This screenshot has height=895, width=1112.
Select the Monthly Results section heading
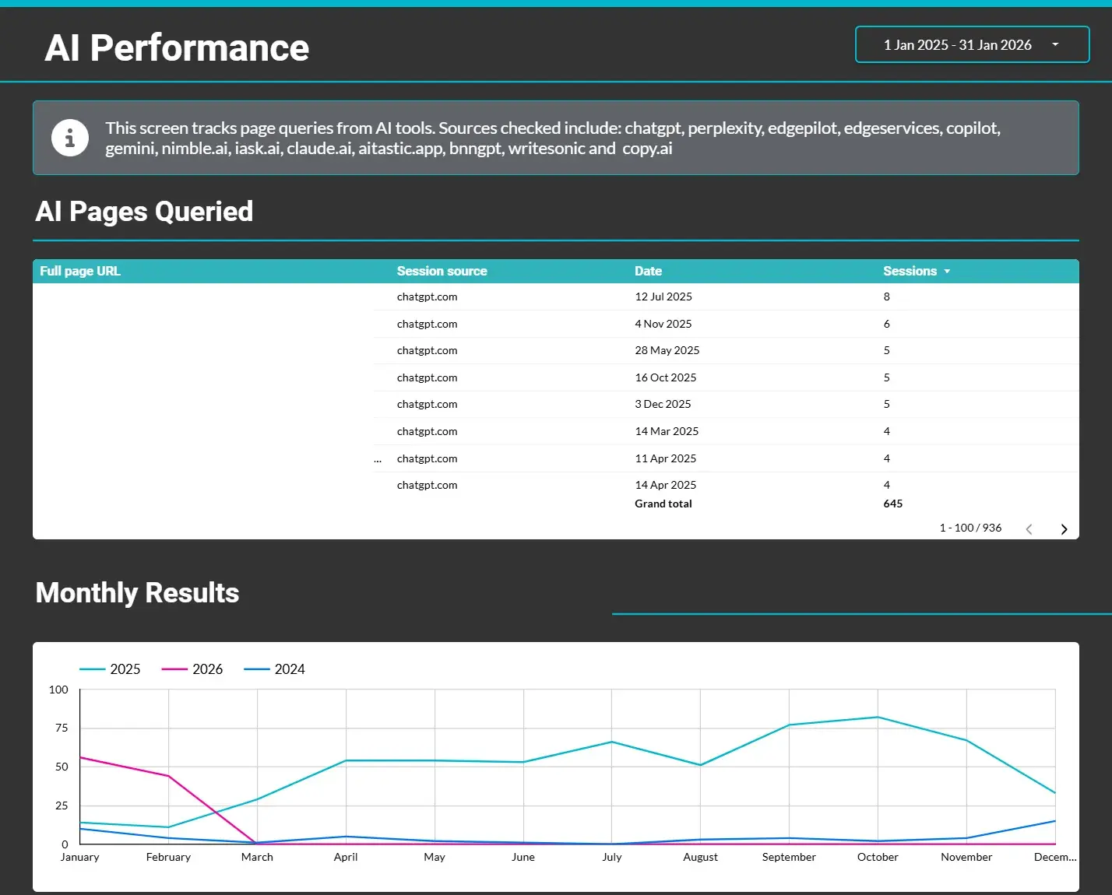(x=137, y=592)
